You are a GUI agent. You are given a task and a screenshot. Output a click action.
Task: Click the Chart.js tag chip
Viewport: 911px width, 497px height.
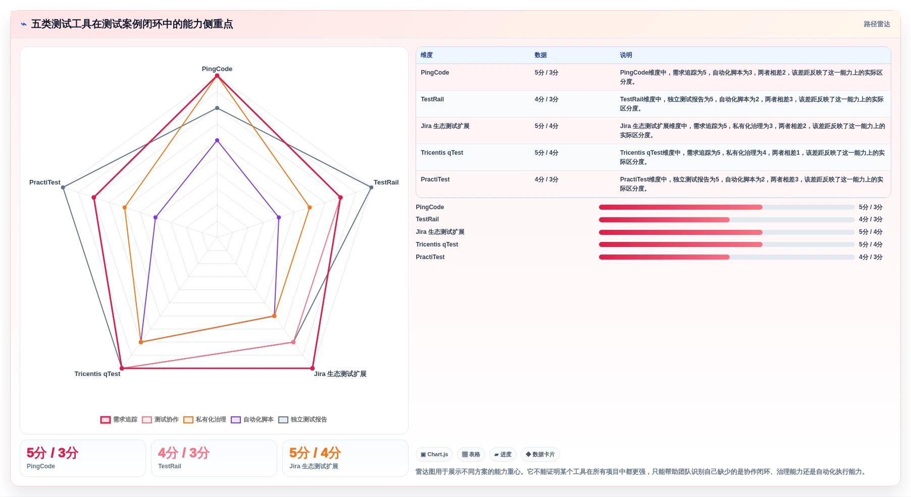tap(434, 454)
